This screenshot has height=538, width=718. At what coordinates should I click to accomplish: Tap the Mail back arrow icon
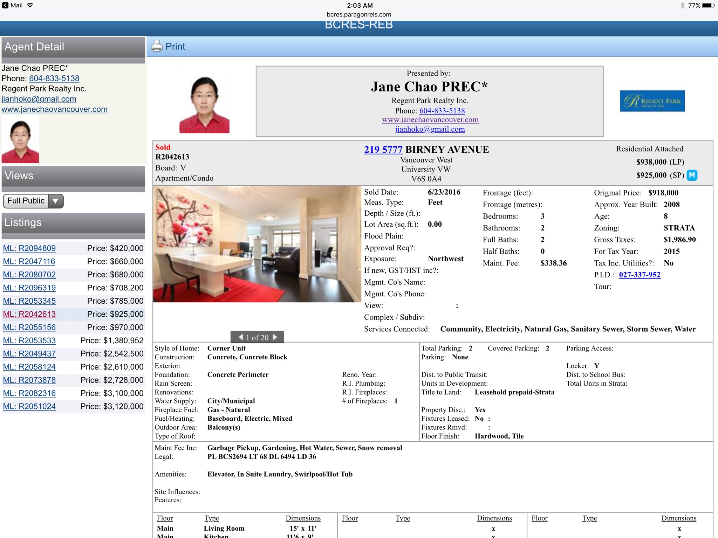[5, 5]
